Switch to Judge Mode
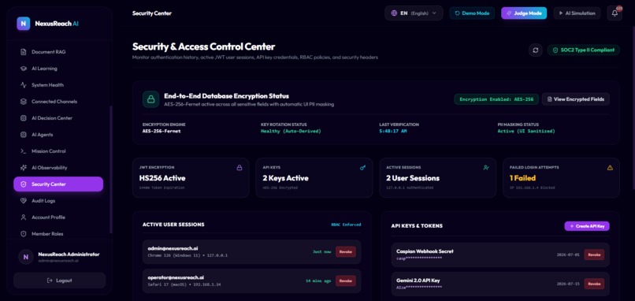 (524, 13)
